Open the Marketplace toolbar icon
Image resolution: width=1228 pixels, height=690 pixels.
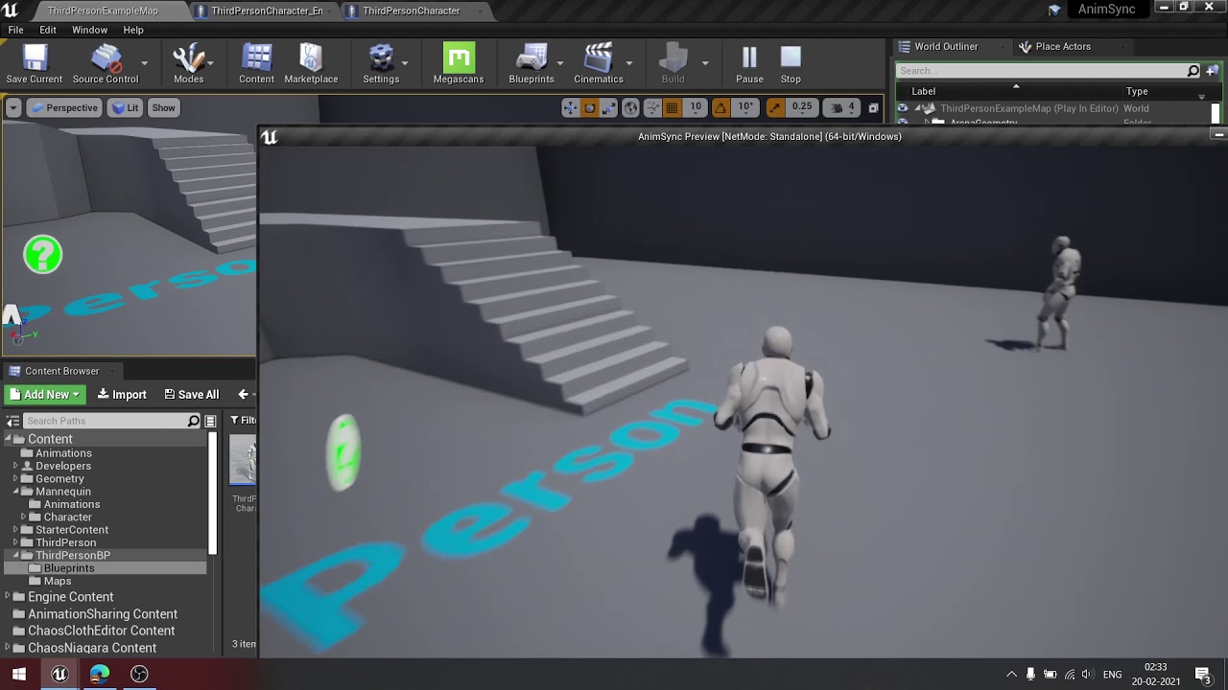(311, 64)
